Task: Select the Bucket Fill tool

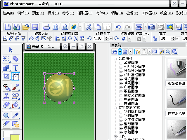Action: [x=15, y=105]
